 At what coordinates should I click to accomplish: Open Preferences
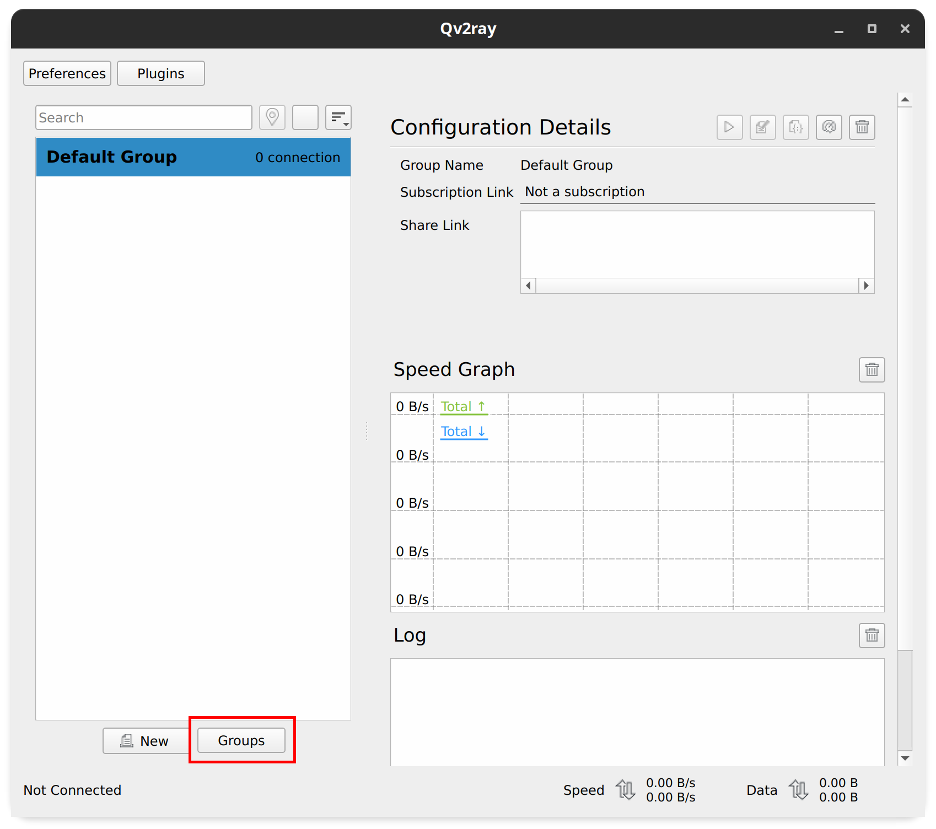coord(67,73)
